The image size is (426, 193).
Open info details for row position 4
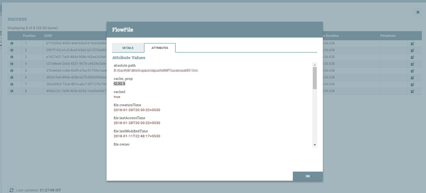[x=12, y=64]
